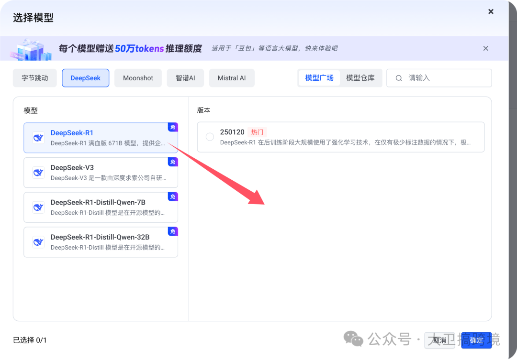Viewport: 517px width, 360px height.
Task: Switch to the Mistral AI tab
Action: 232,77
